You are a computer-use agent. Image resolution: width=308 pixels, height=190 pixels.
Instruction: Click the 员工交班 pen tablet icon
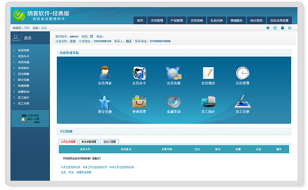tap(242, 102)
